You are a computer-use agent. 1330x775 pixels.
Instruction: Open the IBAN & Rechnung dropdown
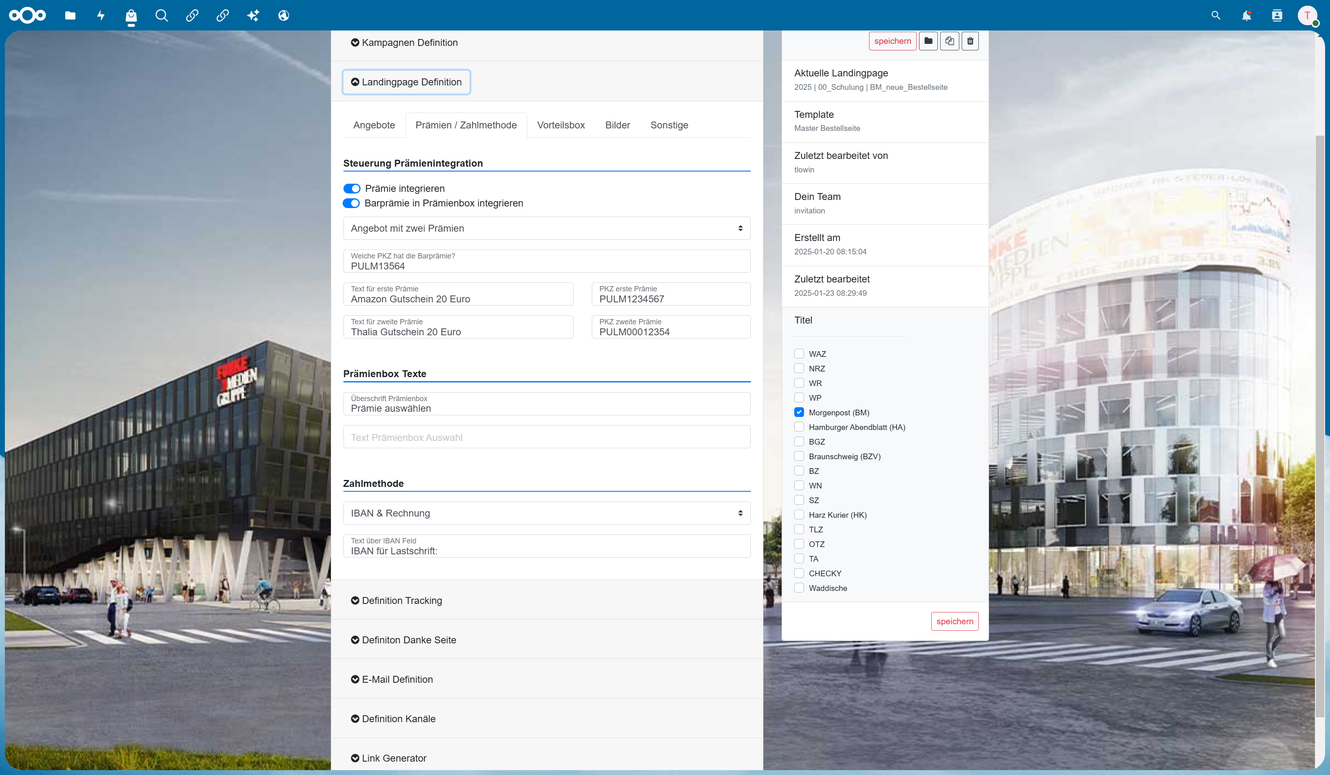coord(547,513)
